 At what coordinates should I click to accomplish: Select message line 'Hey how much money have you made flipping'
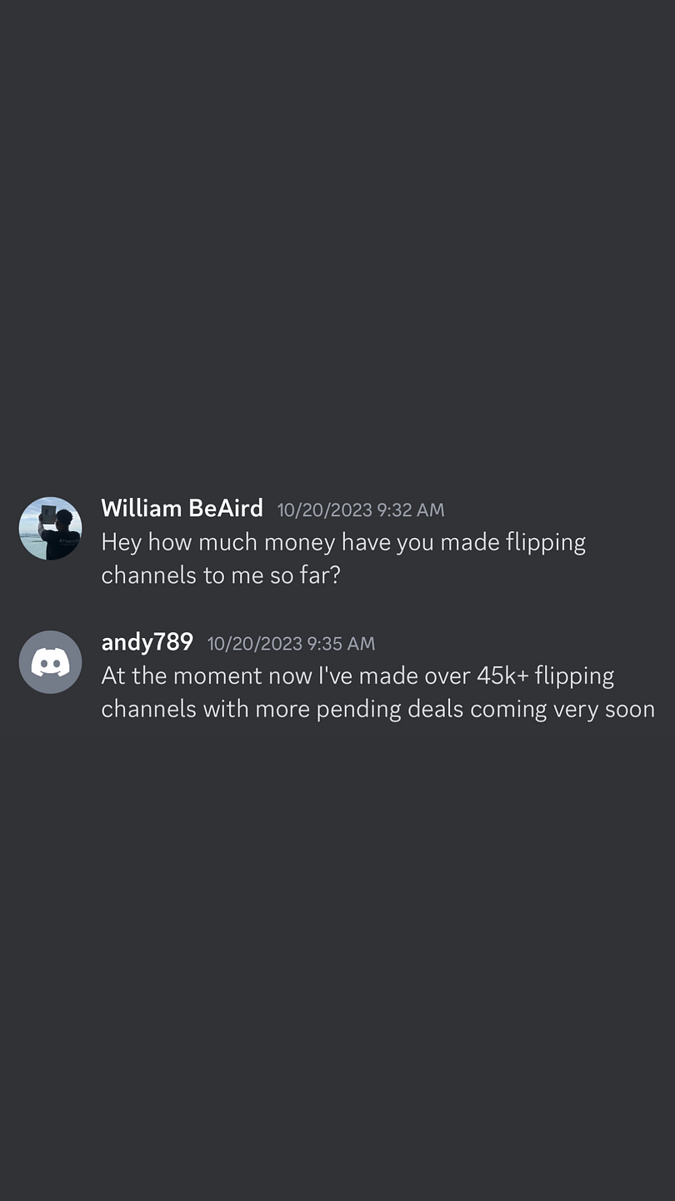[x=343, y=543]
